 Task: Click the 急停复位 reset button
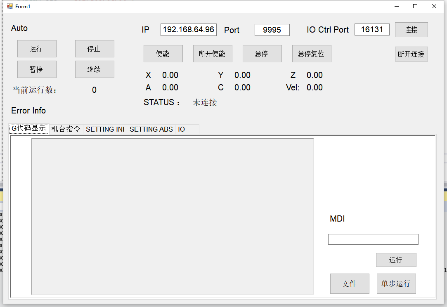(312, 54)
